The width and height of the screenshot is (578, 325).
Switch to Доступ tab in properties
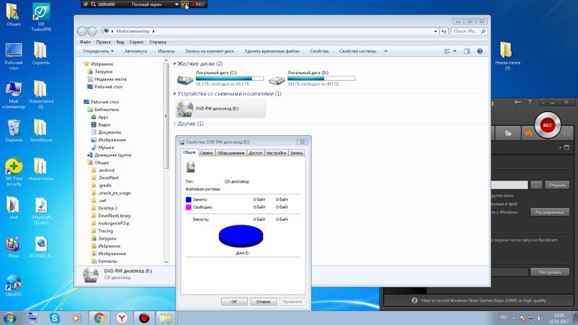[256, 153]
